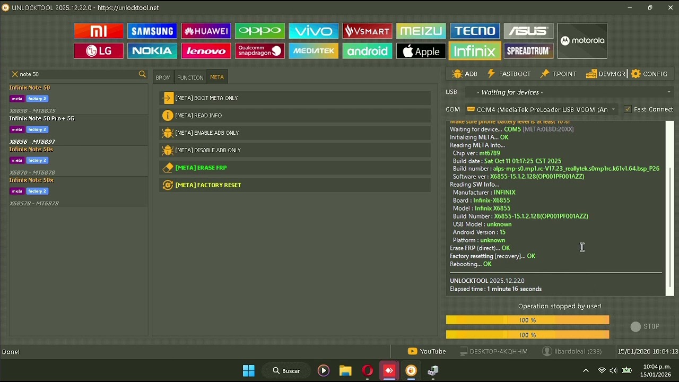This screenshot has width=679, height=382.
Task: Run [META] FACTORY RESET
Action: click(x=295, y=185)
